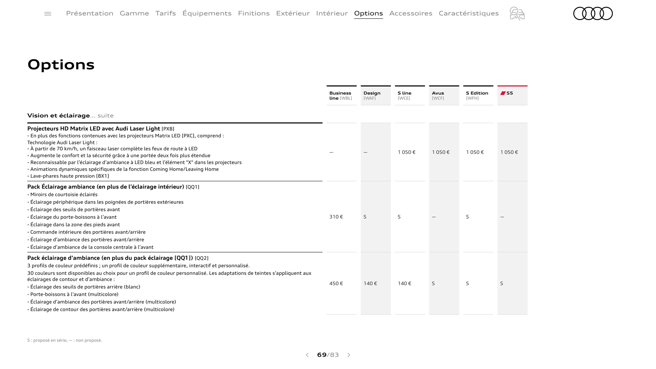
Task: Open the Extérieur tab
Action: pos(293,13)
